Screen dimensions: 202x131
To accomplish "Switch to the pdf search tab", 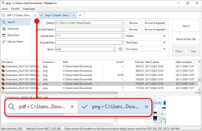I will point(19,15).
